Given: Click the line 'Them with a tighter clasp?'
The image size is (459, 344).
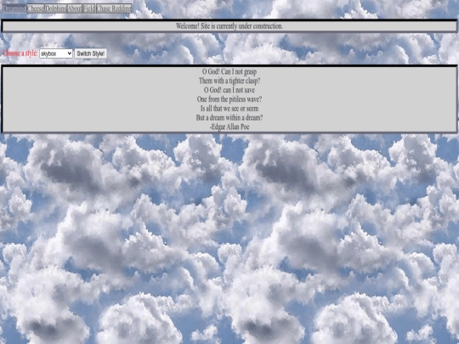Looking at the screenshot, I should click(x=229, y=81).
